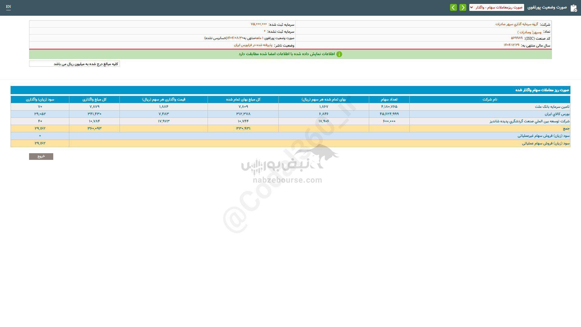Click the نام شرکت column header
The height and width of the screenshot is (327, 581).
tap(490, 99)
